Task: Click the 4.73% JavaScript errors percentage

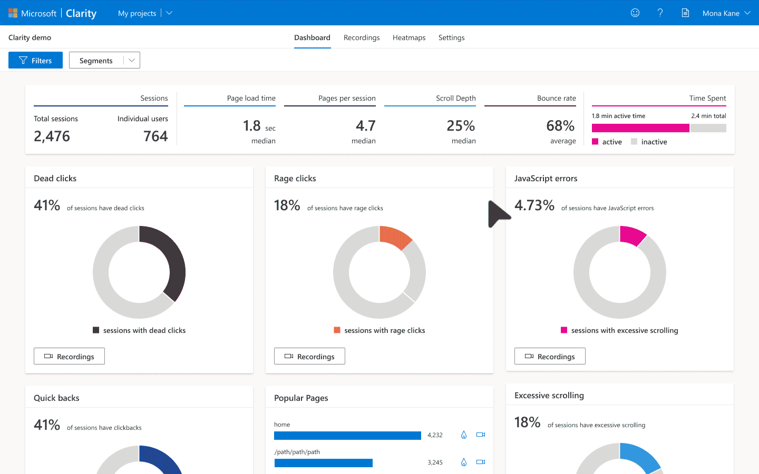Action: [x=534, y=205]
